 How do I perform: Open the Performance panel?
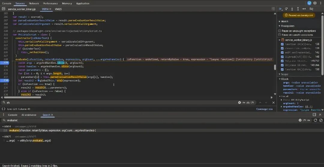click(x=50, y=3)
